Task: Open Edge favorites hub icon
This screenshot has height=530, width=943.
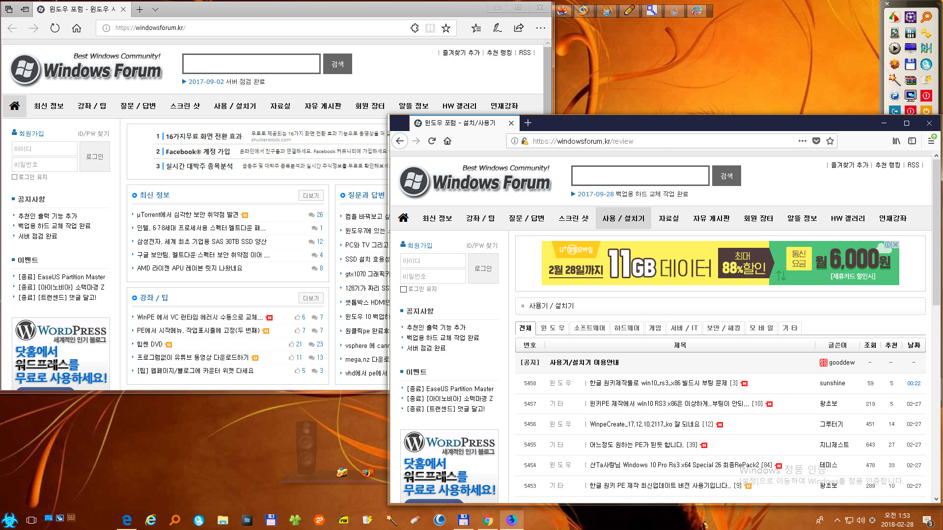Action: click(x=476, y=28)
